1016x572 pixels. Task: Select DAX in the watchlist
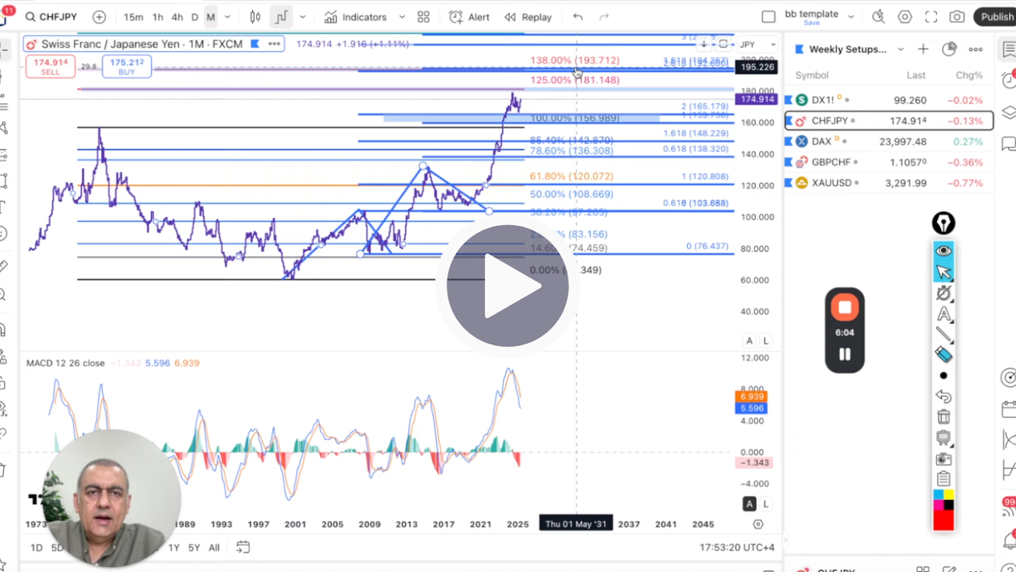click(889, 142)
